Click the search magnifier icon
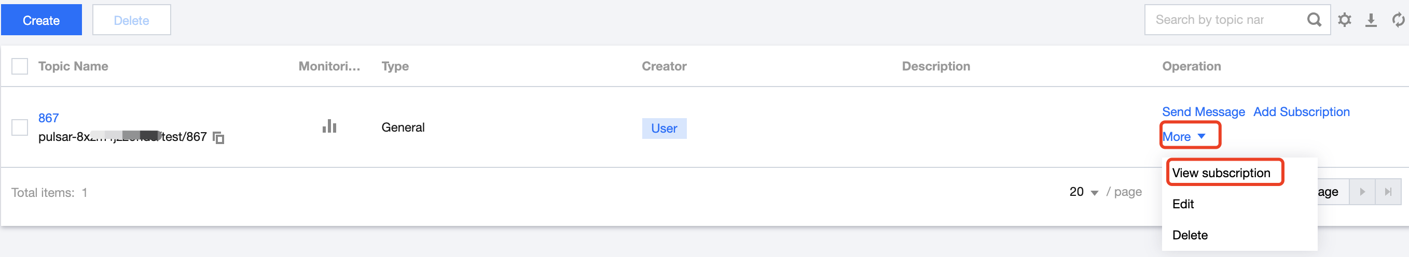This screenshot has width=1409, height=257. pyautogui.click(x=1314, y=20)
